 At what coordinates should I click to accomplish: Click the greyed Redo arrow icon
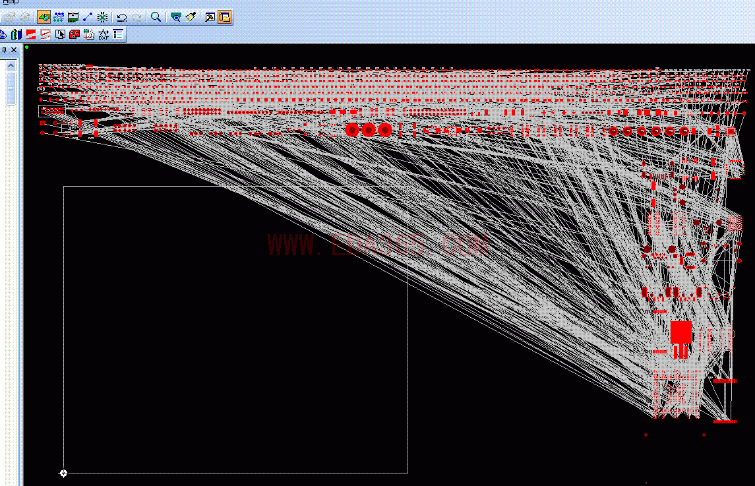click(136, 17)
